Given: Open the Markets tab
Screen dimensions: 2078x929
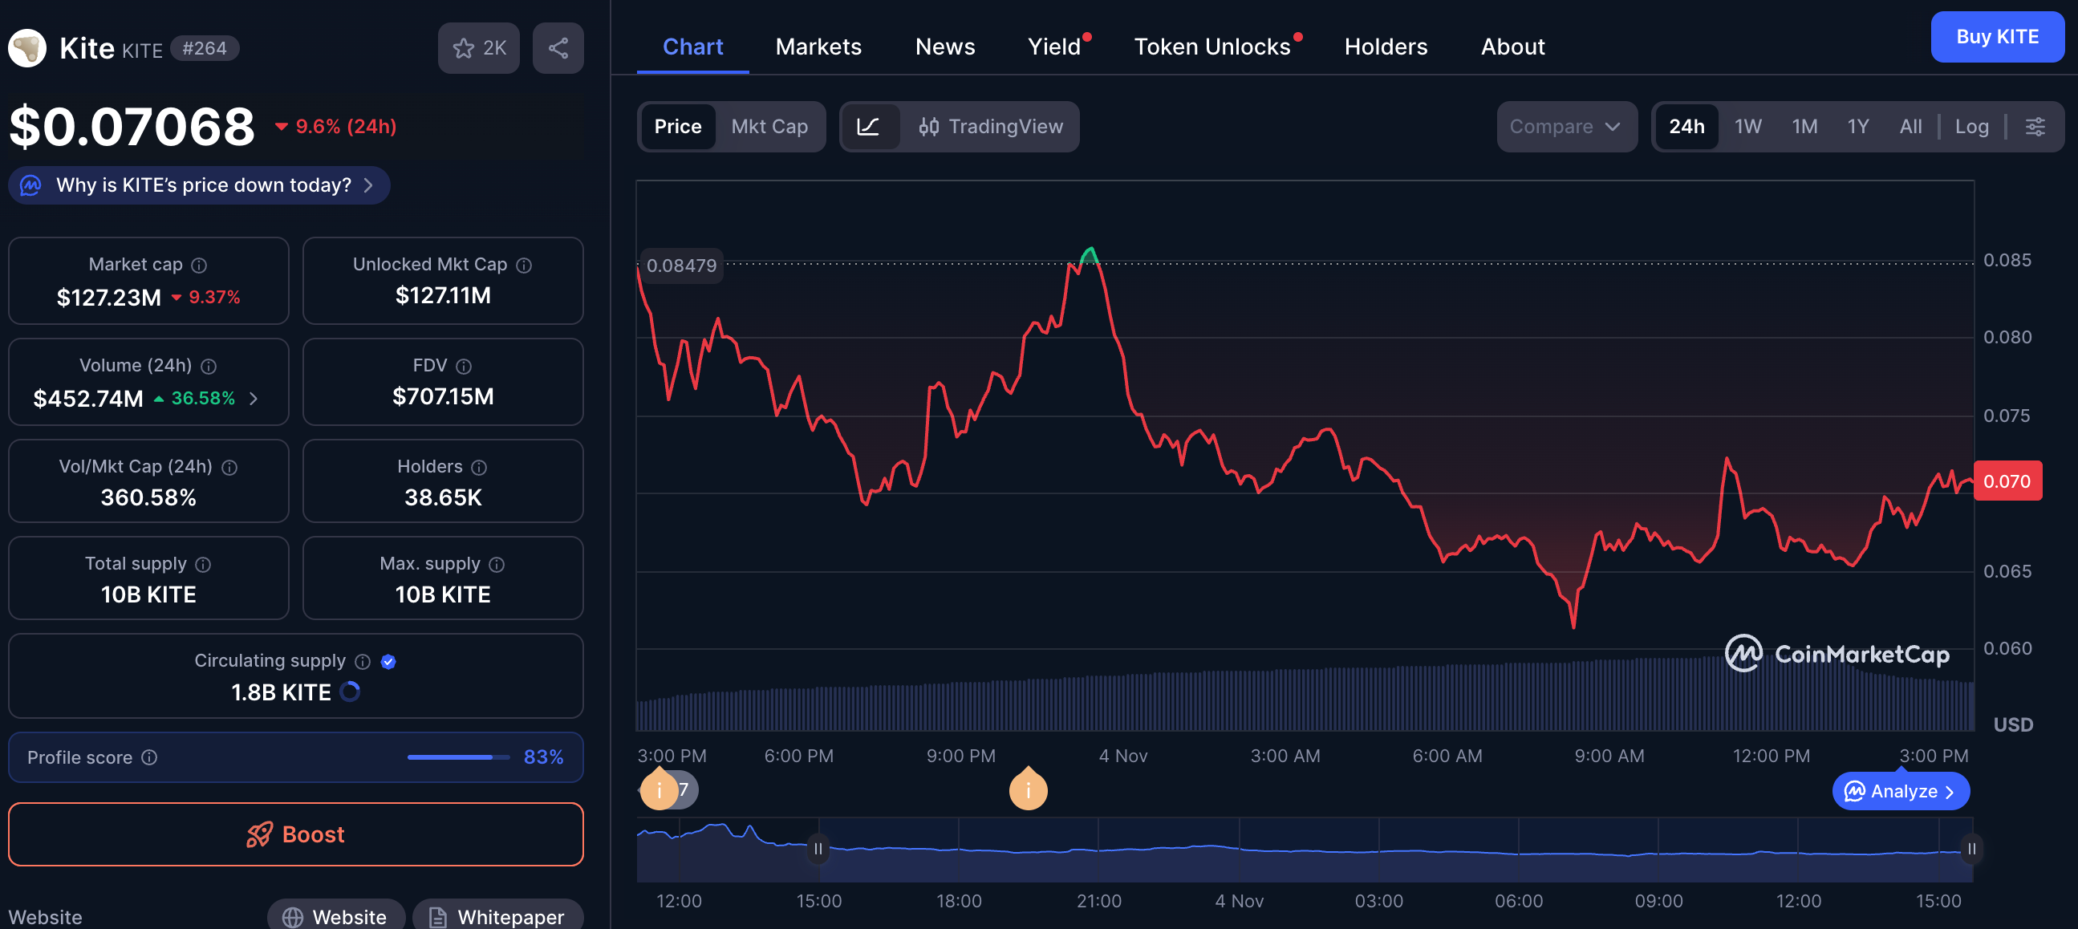Looking at the screenshot, I should click(818, 47).
